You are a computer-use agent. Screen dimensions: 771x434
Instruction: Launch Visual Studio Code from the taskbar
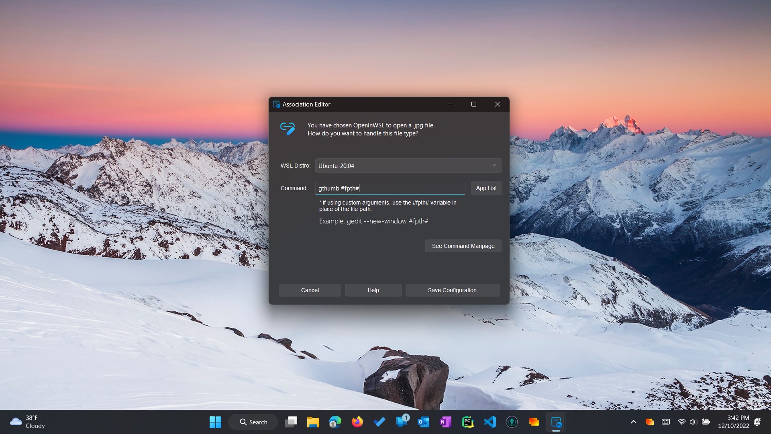coord(490,422)
